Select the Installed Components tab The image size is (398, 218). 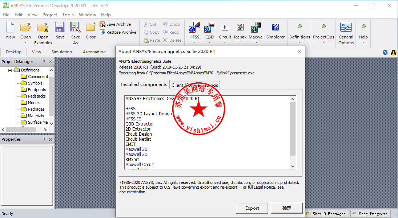[x=144, y=85]
